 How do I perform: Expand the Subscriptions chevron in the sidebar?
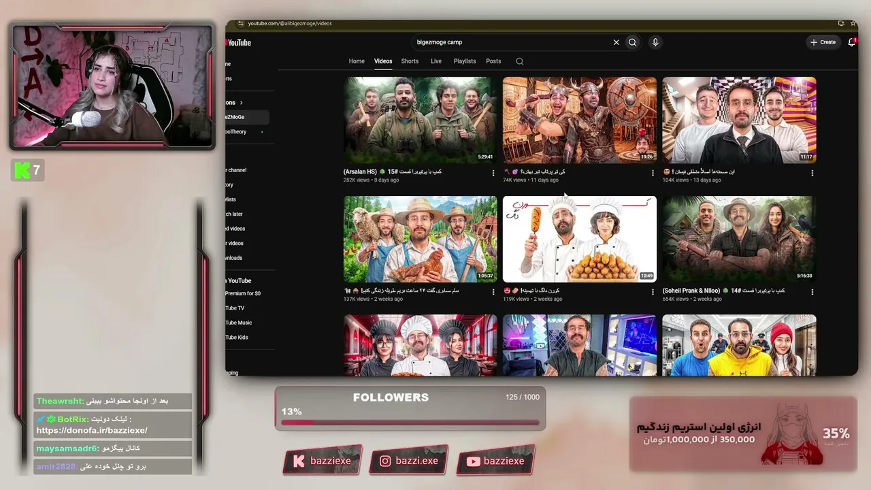[x=241, y=103]
